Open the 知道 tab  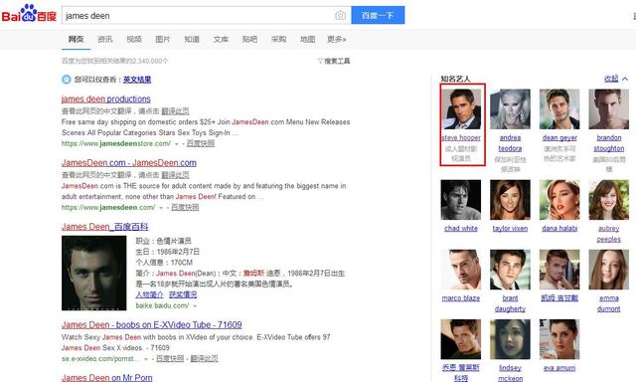(x=192, y=40)
